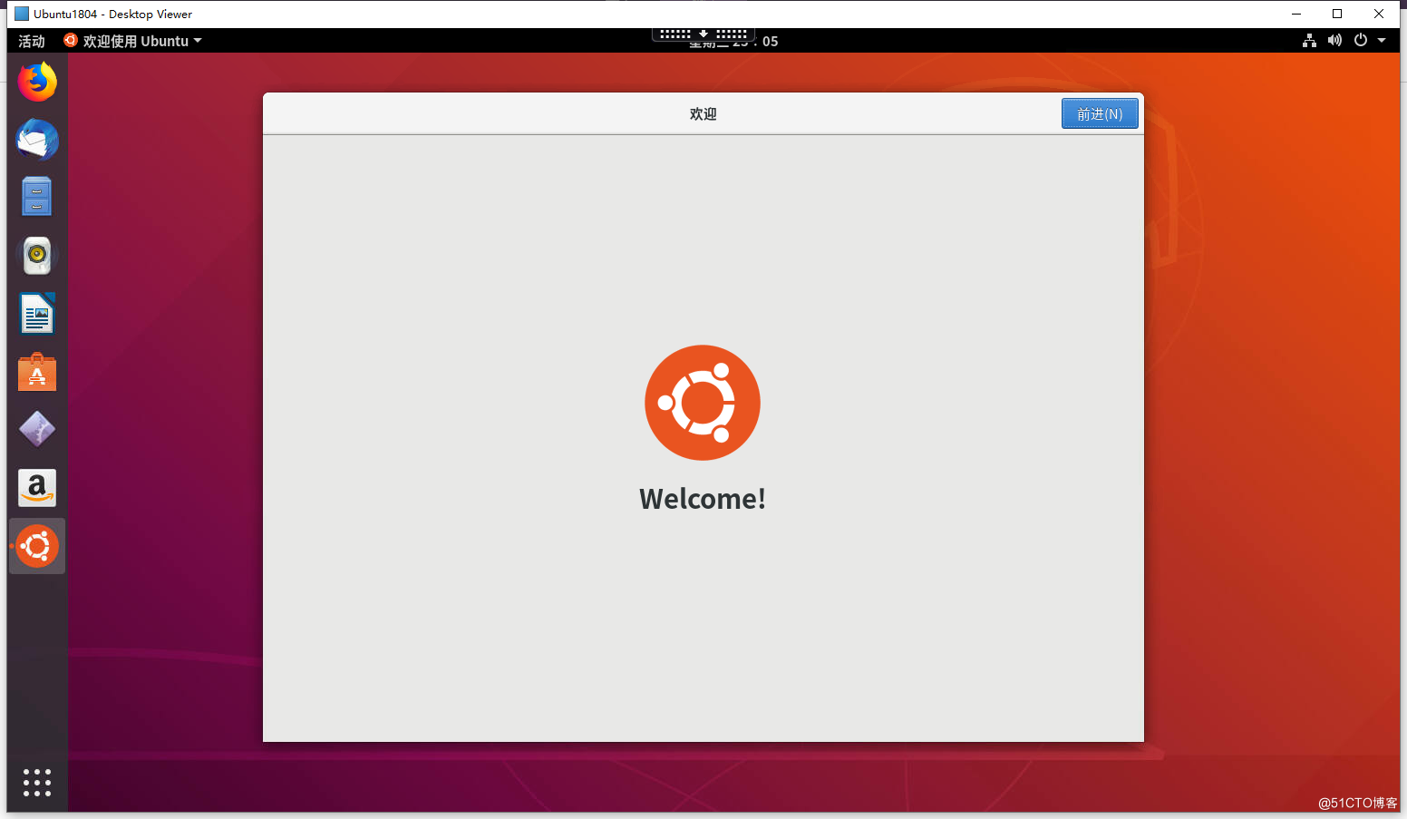The height and width of the screenshot is (819, 1407).
Task: Click the Desktop Viewer app icon in title bar
Action: tap(22, 14)
